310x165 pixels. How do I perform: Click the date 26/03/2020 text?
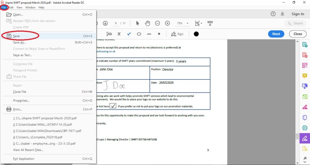pyautogui.click(x=166, y=82)
